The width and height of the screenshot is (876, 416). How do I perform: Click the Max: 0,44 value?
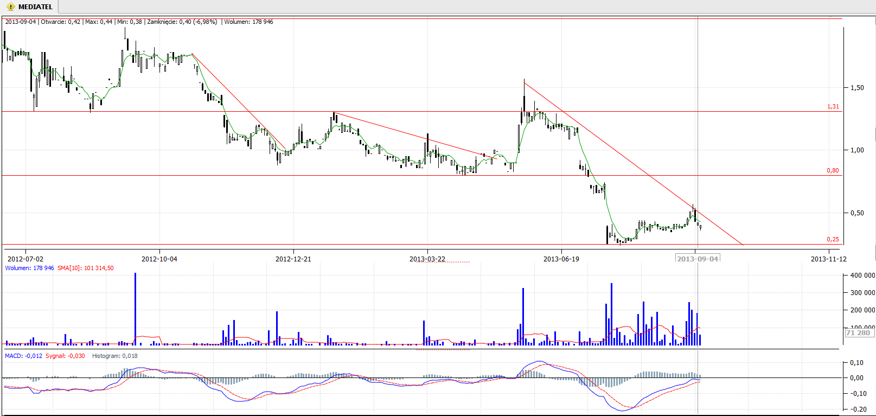(x=99, y=22)
